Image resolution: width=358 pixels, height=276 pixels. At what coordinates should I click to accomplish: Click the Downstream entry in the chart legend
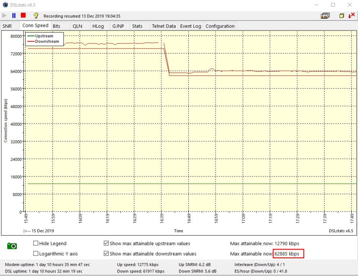pos(47,41)
